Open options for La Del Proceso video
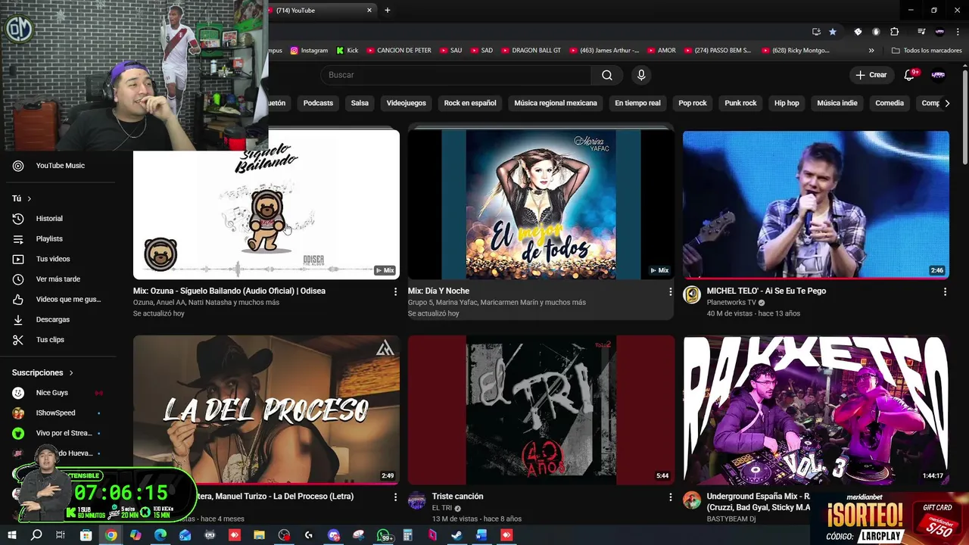This screenshot has width=969, height=545. pyautogui.click(x=395, y=497)
